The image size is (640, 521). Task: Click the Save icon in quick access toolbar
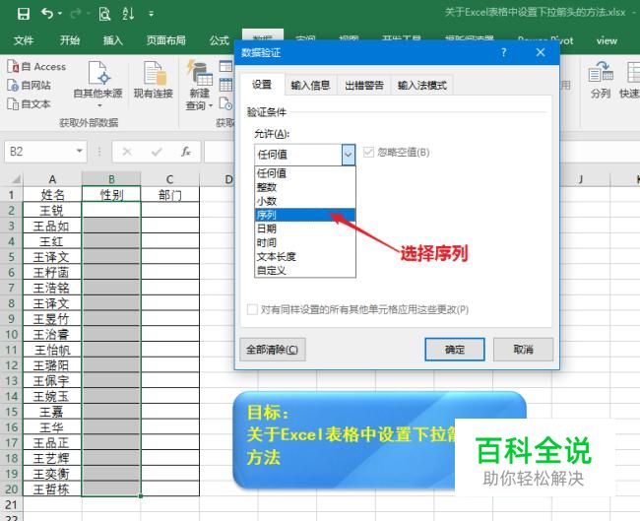(24, 14)
